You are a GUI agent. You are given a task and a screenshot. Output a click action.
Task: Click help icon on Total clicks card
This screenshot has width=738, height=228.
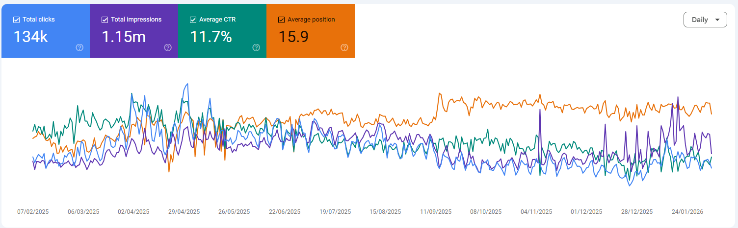point(79,47)
